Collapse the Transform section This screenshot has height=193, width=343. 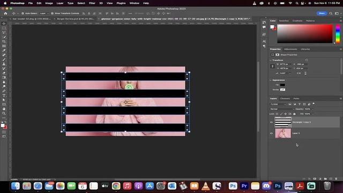click(x=271, y=60)
